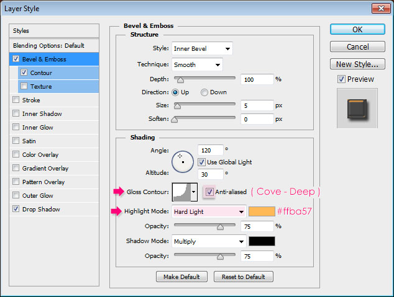Enable the Gradient Overlay checkbox

coord(16,167)
